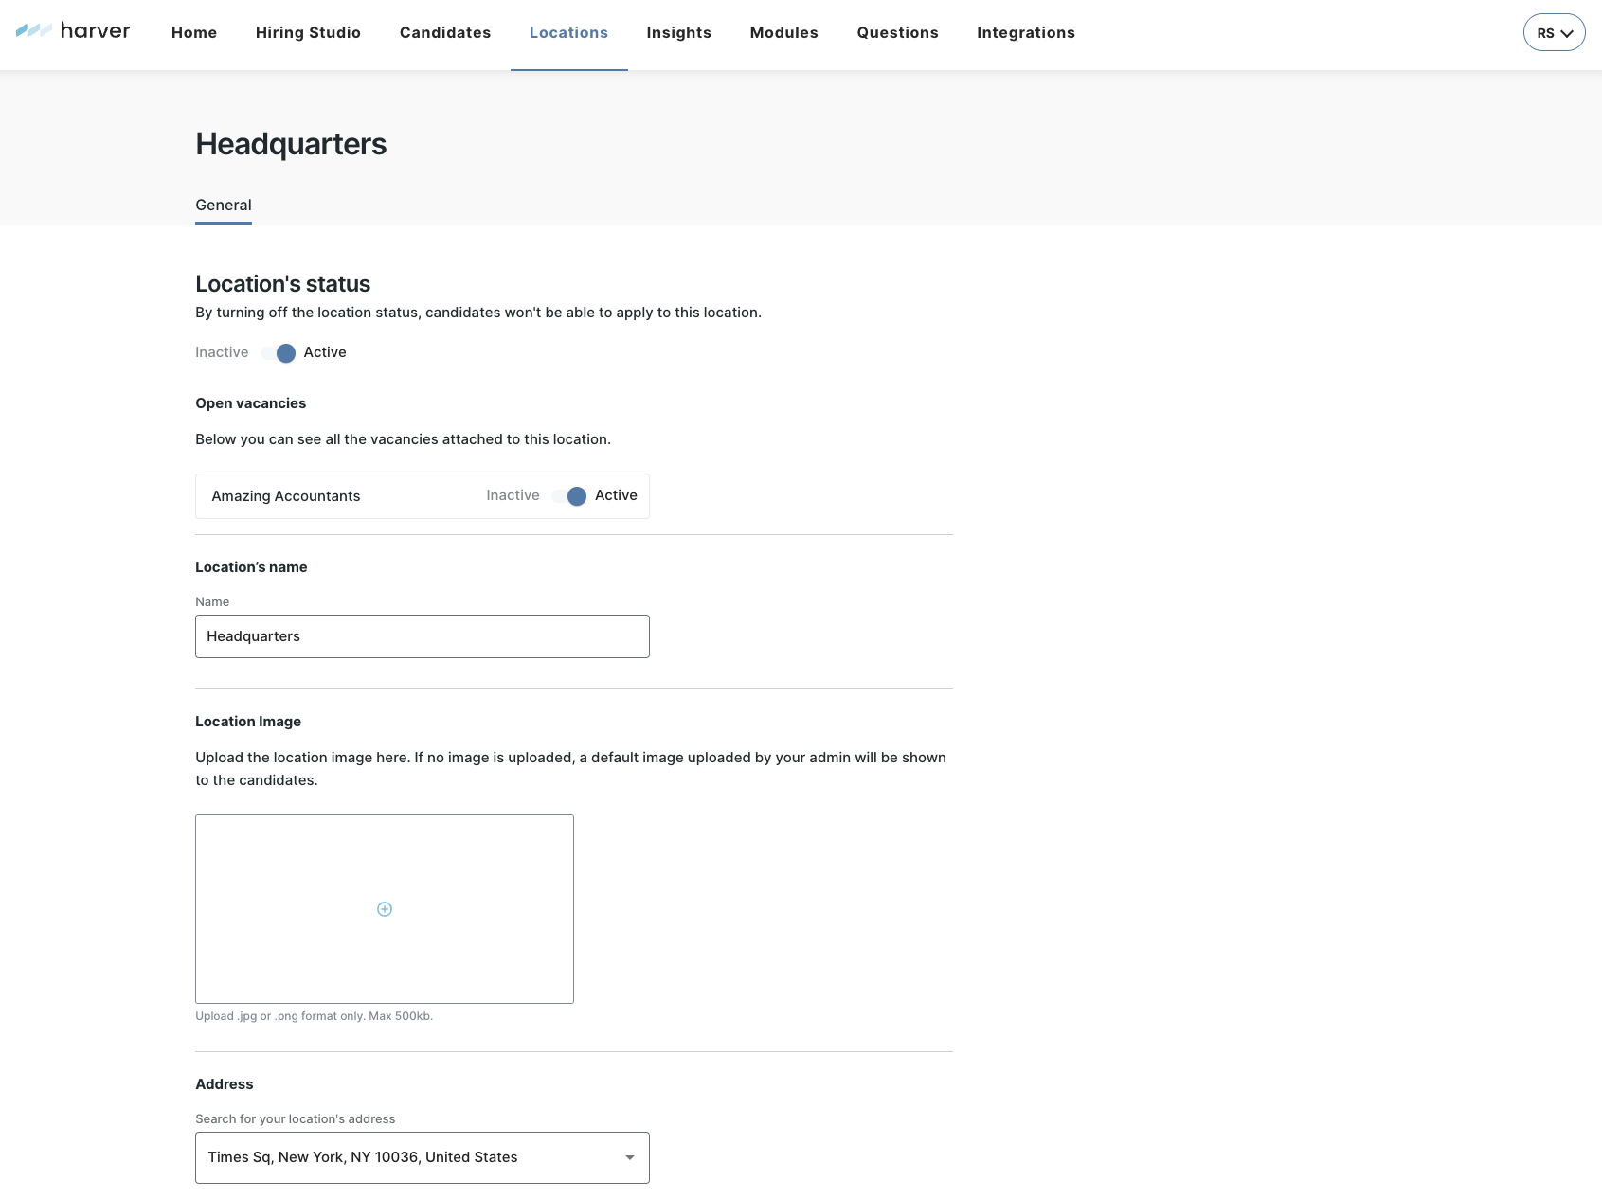
Task: Click the plus icon to upload image
Action: (385, 909)
